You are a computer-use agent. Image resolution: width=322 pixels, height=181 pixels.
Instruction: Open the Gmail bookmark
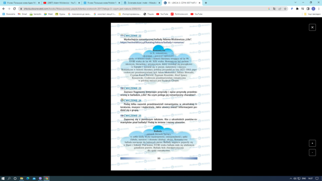tap(22, 14)
